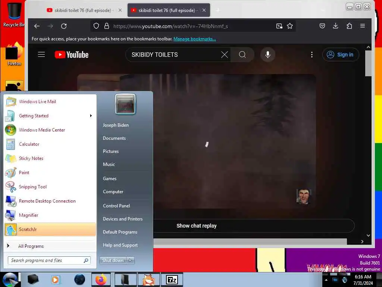Expand All Programs list

(x=50, y=246)
